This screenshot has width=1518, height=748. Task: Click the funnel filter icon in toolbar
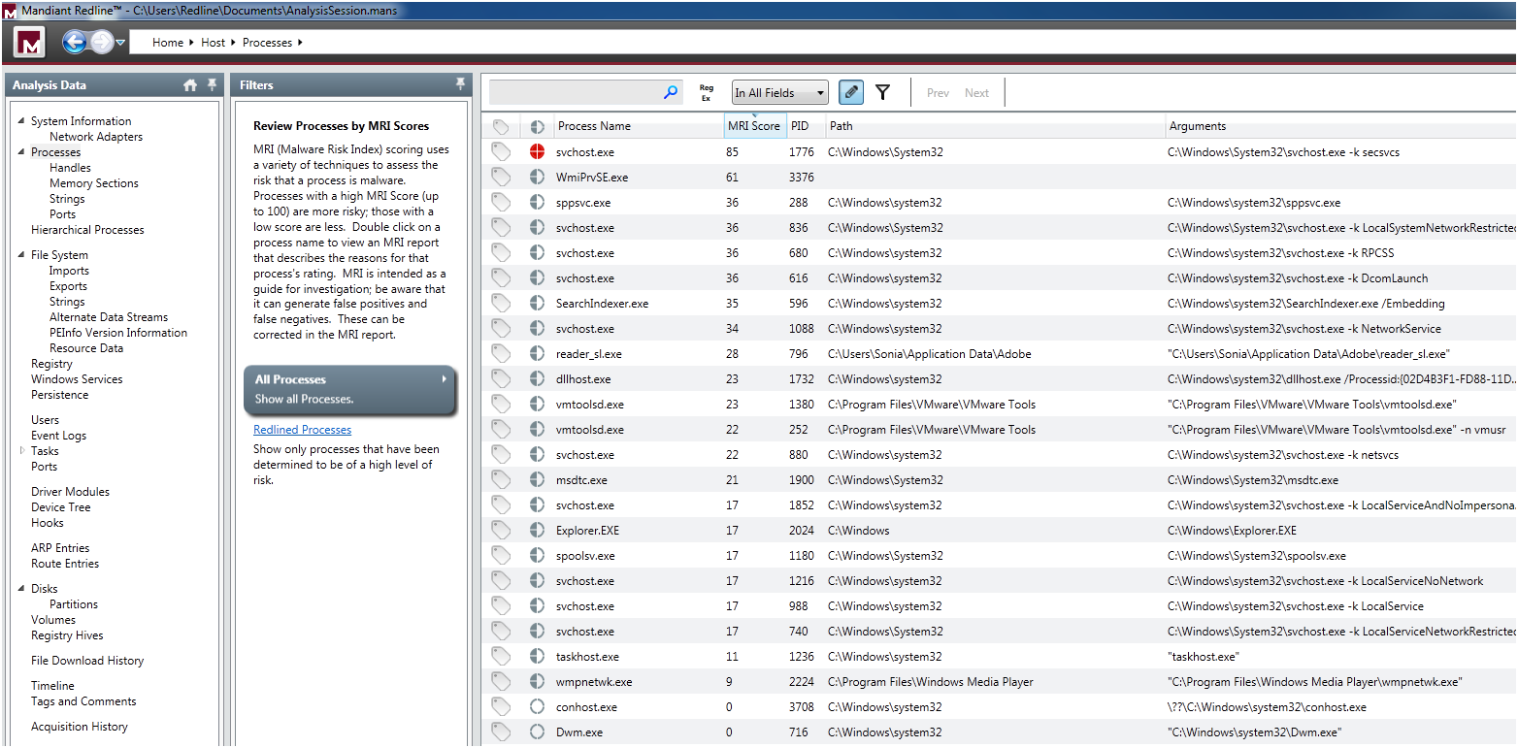click(882, 93)
